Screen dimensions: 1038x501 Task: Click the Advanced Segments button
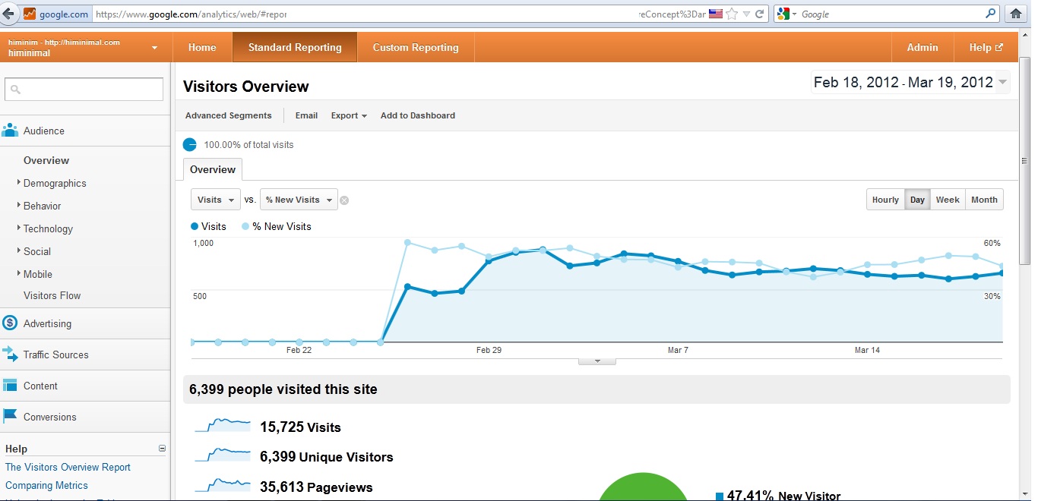tap(228, 115)
